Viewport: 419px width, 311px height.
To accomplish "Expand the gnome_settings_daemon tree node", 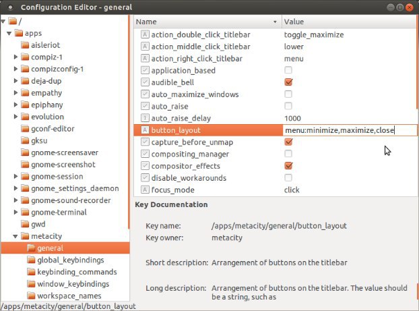I will pos(15,188).
